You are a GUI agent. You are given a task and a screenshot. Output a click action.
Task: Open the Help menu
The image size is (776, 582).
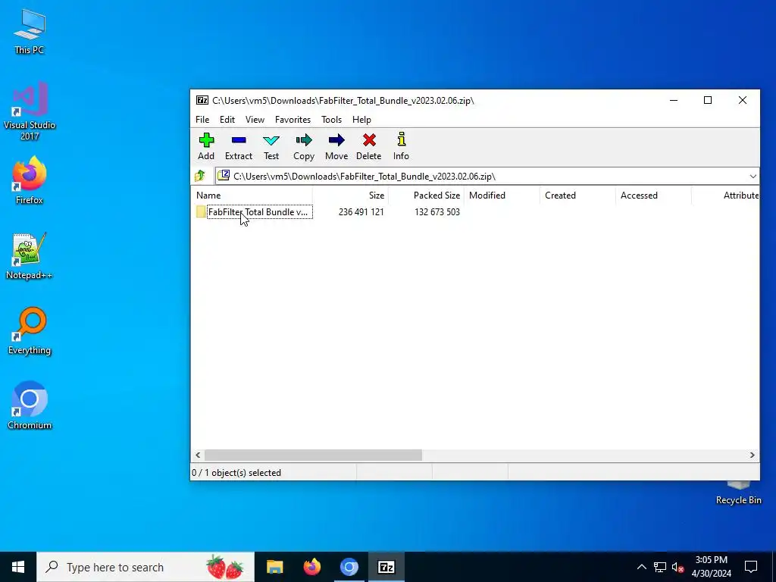pyautogui.click(x=361, y=120)
